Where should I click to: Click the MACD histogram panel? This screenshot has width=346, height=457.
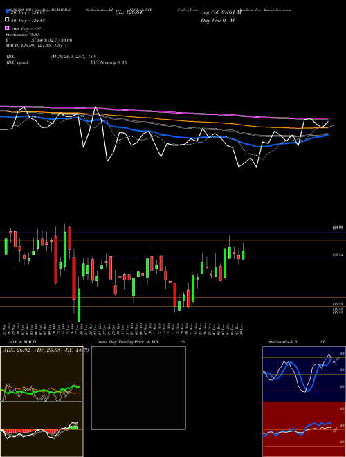point(42,429)
